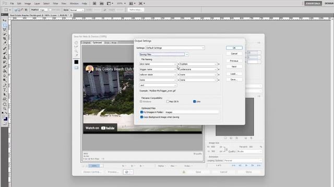Viewport: 334px width, 187px height.
Task: Click Cancel in Output Settings dialog
Action: 234,54
